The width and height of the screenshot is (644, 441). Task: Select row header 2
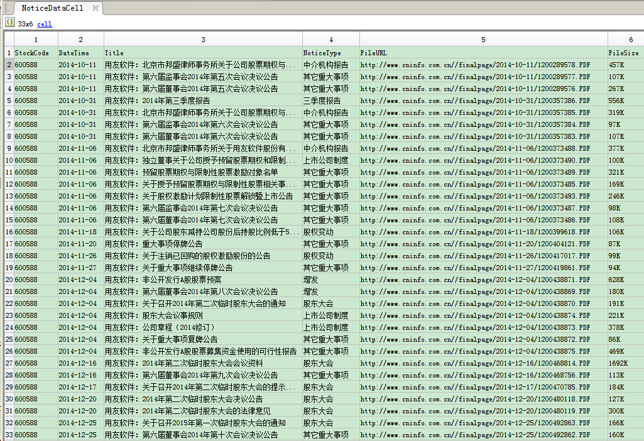[9, 65]
